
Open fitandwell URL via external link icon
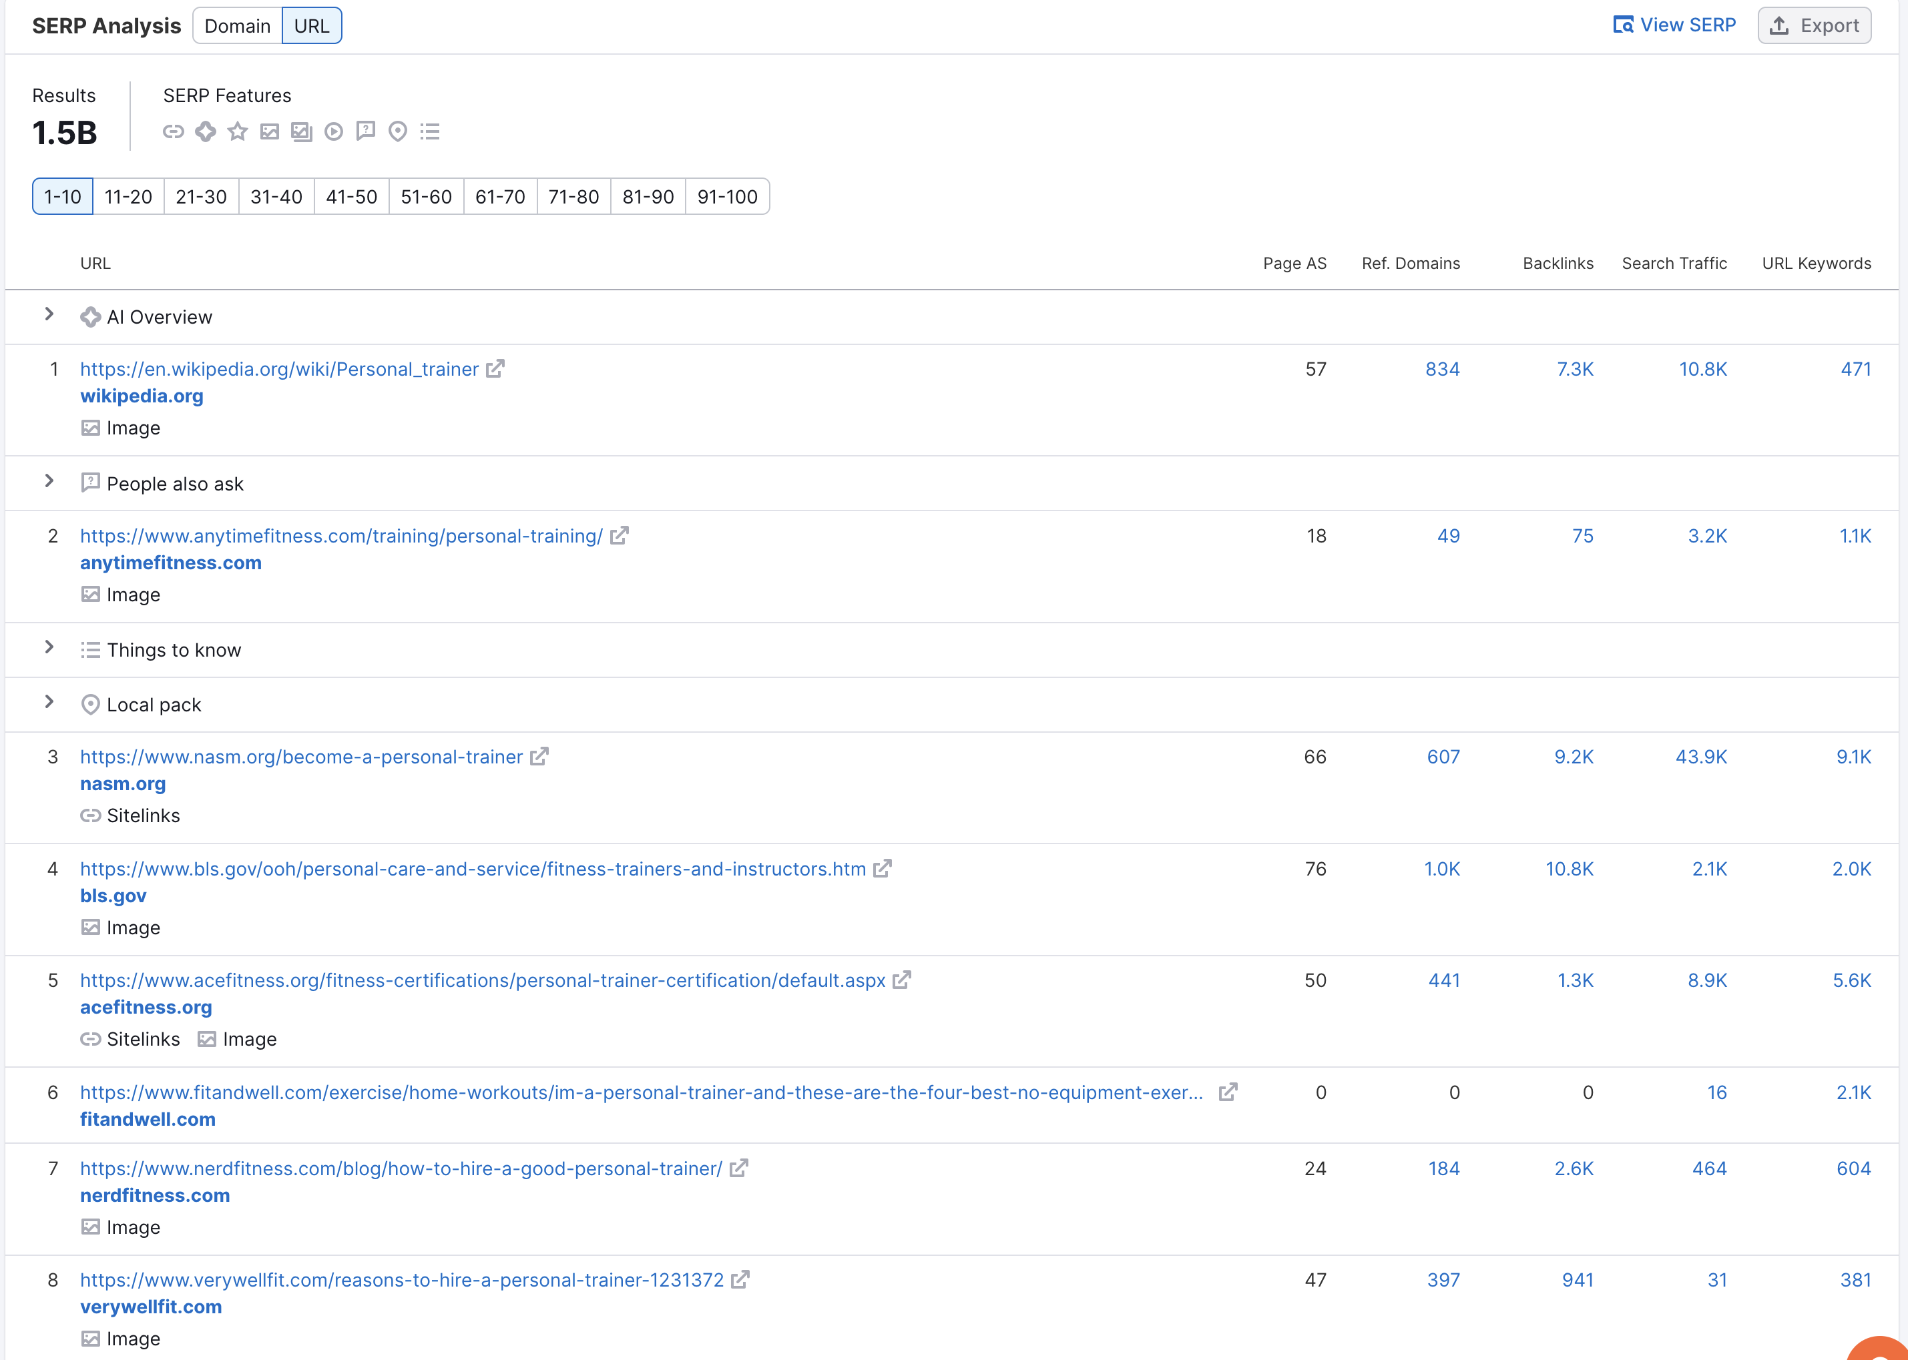pyautogui.click(x=1228, y=1092)
